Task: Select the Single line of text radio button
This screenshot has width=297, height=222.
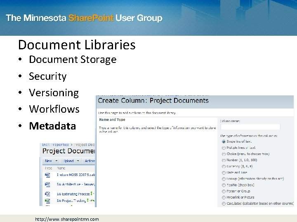Action: pos(224,141)
